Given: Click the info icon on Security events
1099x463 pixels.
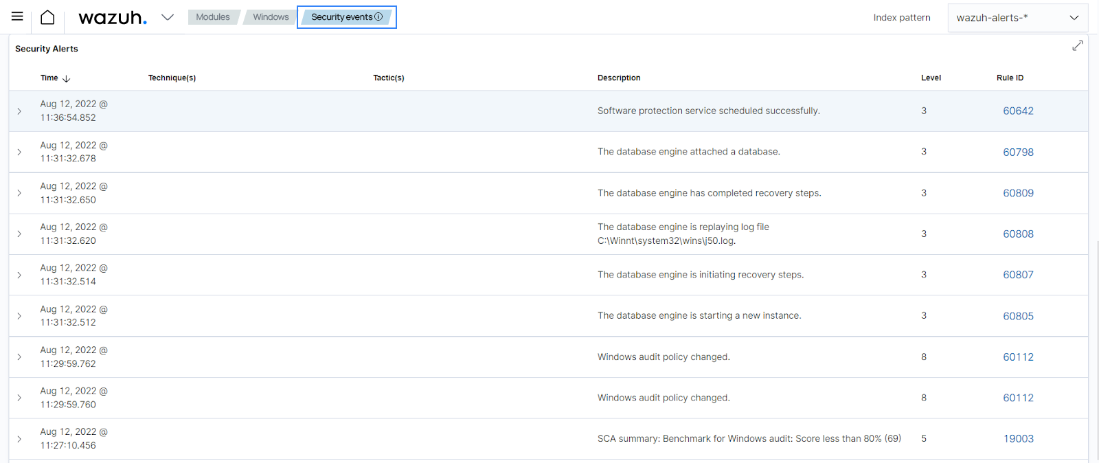Looking at the screenshot, I should (x=378, y=16).
